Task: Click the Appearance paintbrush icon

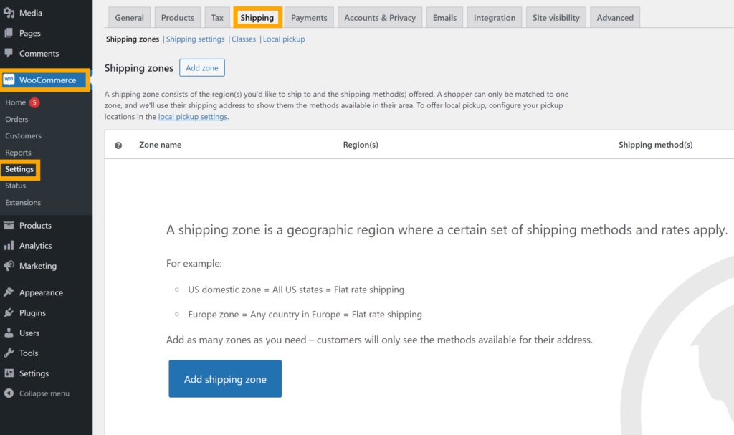Action: 9,292
